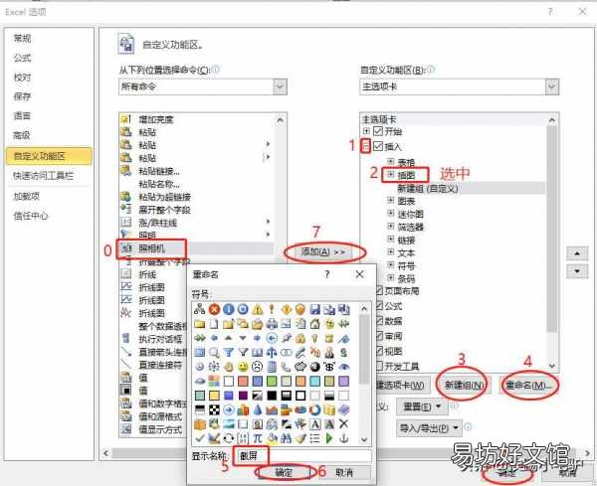This screenshot has width=597, height=486.
Task: Pick the printer symbol icon
Action: pos(272,324)
